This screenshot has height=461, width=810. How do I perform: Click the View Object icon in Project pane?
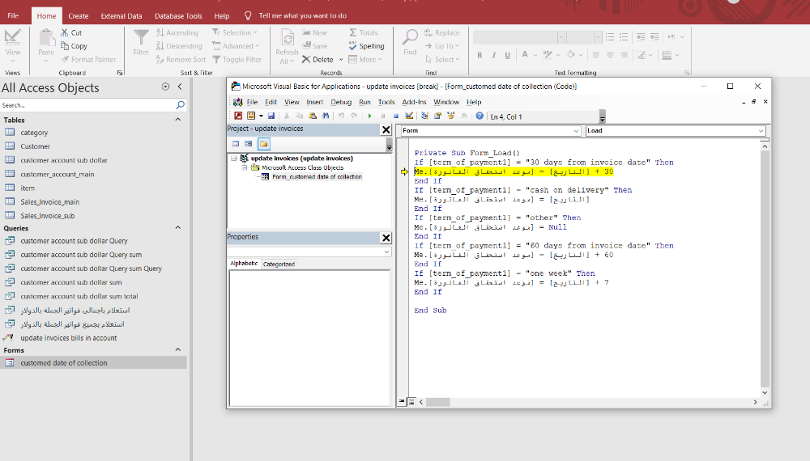[x=249, y=144]
